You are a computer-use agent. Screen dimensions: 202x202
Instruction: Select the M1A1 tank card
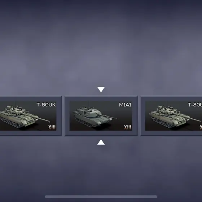click(101, 116)
